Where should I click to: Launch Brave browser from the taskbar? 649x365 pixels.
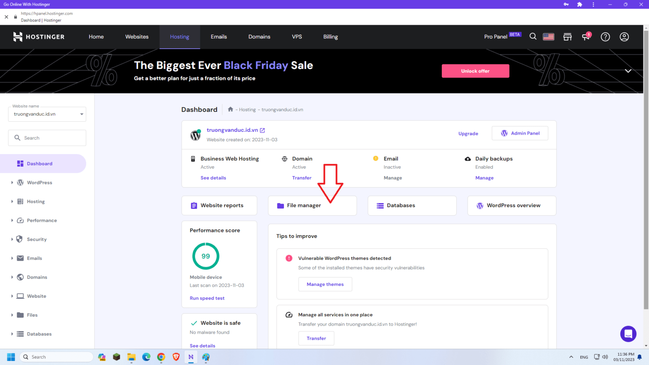click(176, 357)
